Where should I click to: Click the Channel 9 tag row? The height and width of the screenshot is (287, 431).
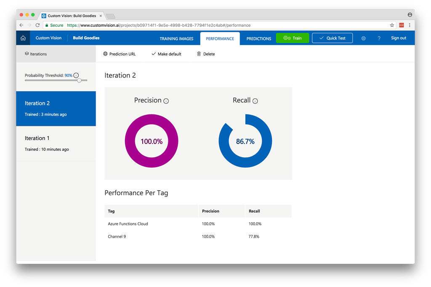click(198, 237)
